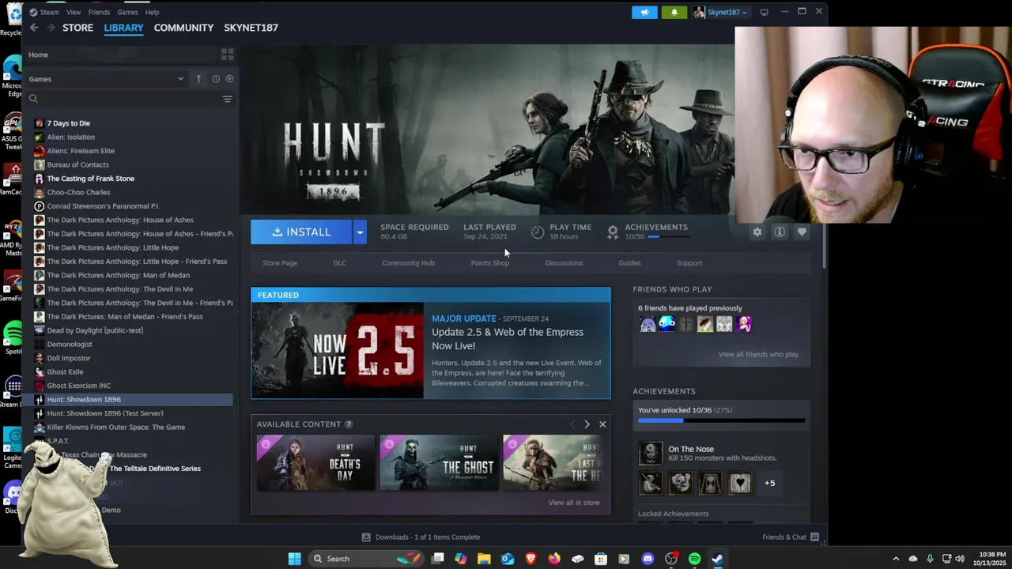This screenshot has height=569, width=1012.
Task: Open the Discussions link
Action: tap(564, 263)
